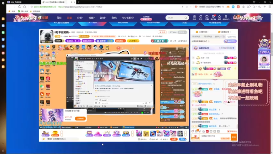Open the star 领掌握 gift icon
This screenshot has height=154, width=273.
pos(107,134)
